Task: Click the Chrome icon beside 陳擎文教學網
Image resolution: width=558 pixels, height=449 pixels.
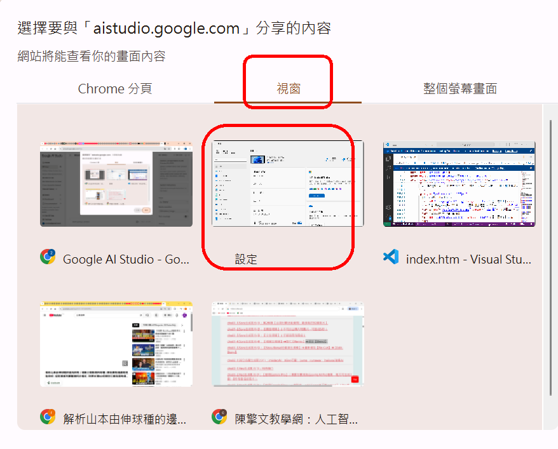Action: click(219, 417)
